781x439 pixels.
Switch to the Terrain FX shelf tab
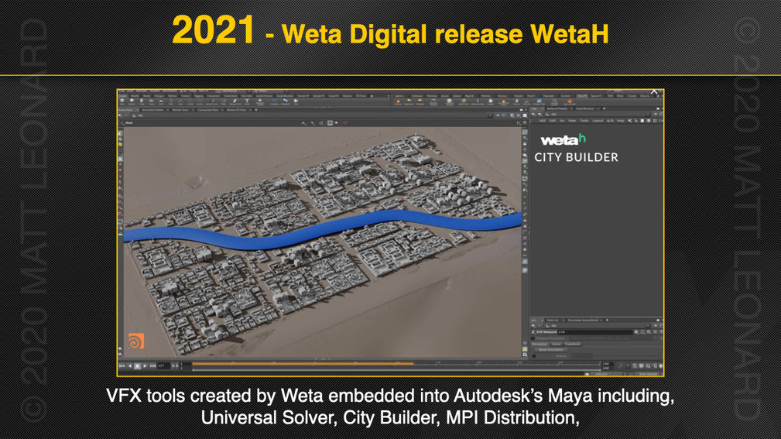point(303,96)
